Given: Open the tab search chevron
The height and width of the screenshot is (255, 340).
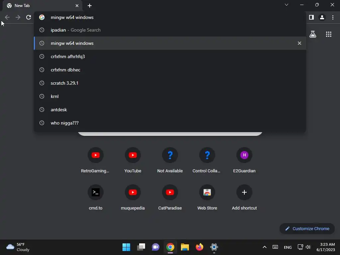Looking at the screenshot, I should coord(287,5).
